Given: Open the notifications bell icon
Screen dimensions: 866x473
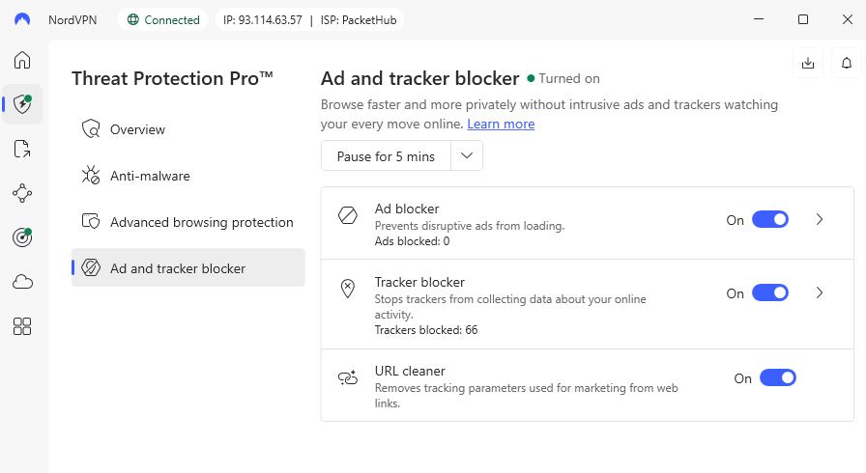Looking at the screenshot, I should pyautogui.click(x=846, y=63).
